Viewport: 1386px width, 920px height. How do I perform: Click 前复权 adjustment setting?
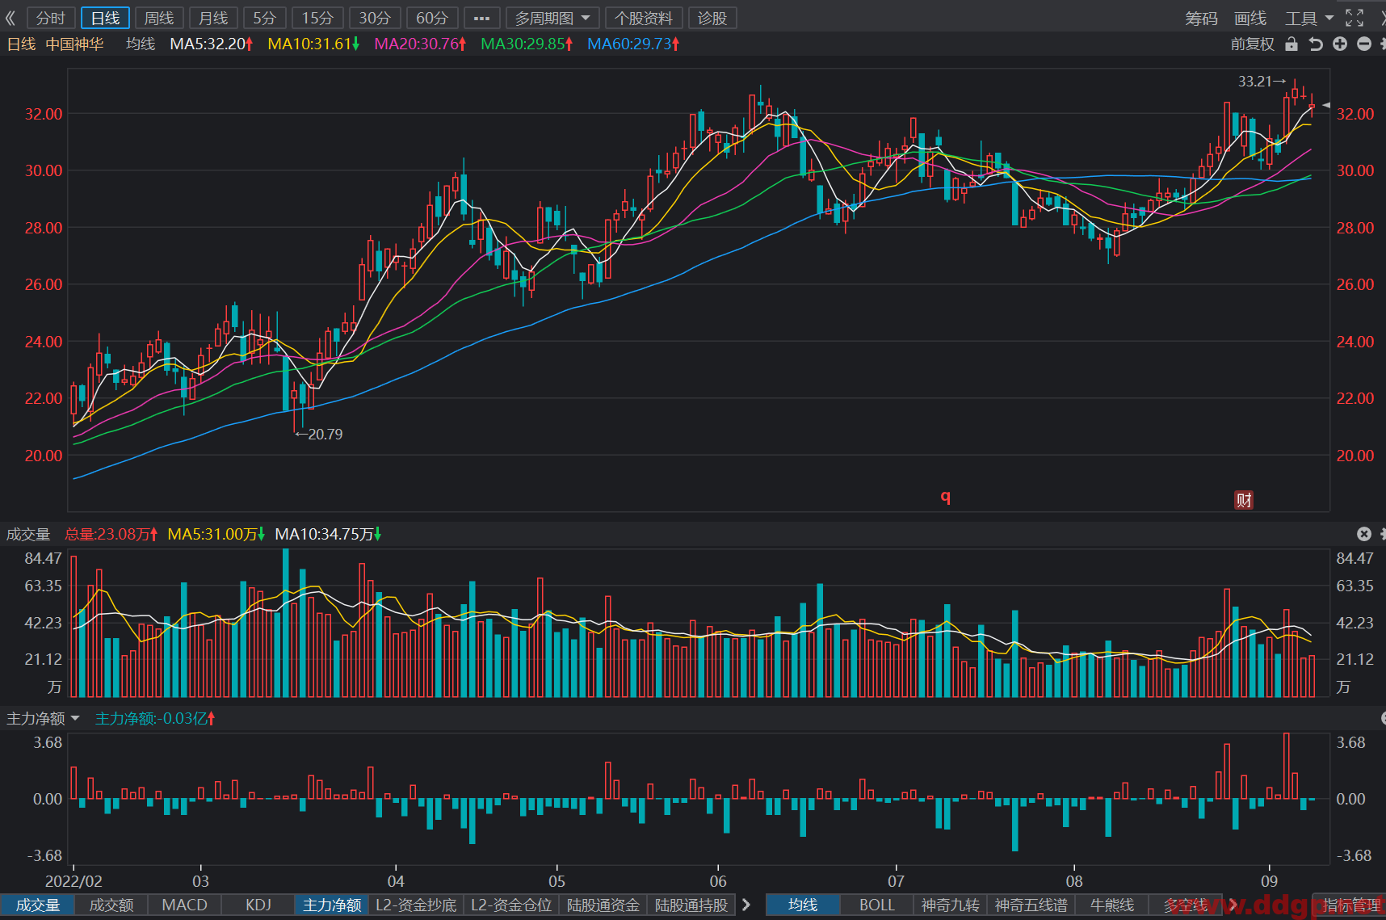[1252, 44]
